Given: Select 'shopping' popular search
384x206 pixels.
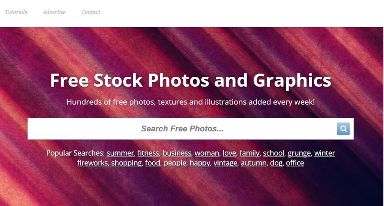Looking at the screenshot, I should pyautogui.click(x=126, y=163).
